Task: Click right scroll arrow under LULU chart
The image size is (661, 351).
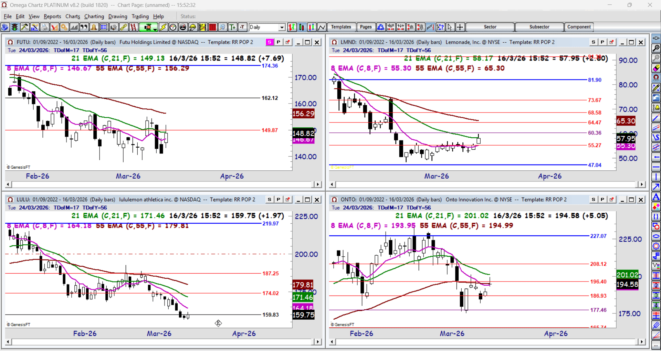Action: pyautogui.click(x=318, y=342)
